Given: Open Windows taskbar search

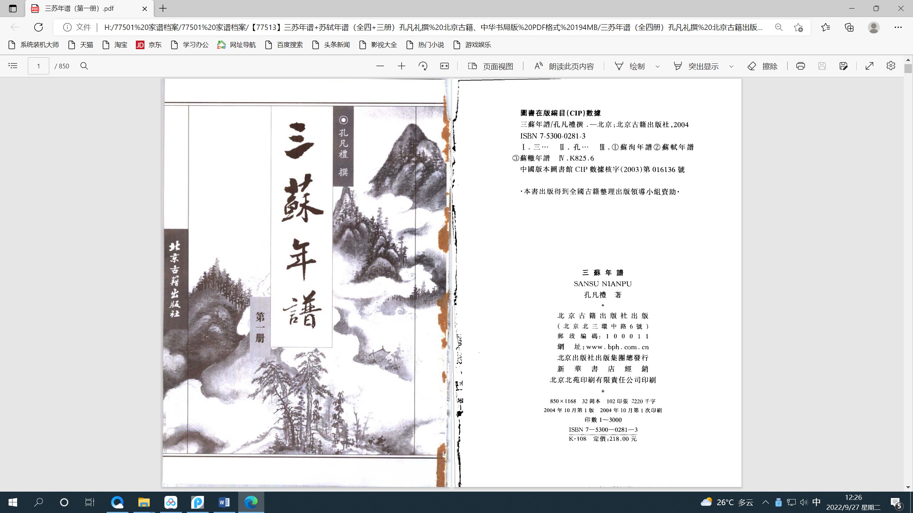Looking at the screenshot, I should click(39, 502).
